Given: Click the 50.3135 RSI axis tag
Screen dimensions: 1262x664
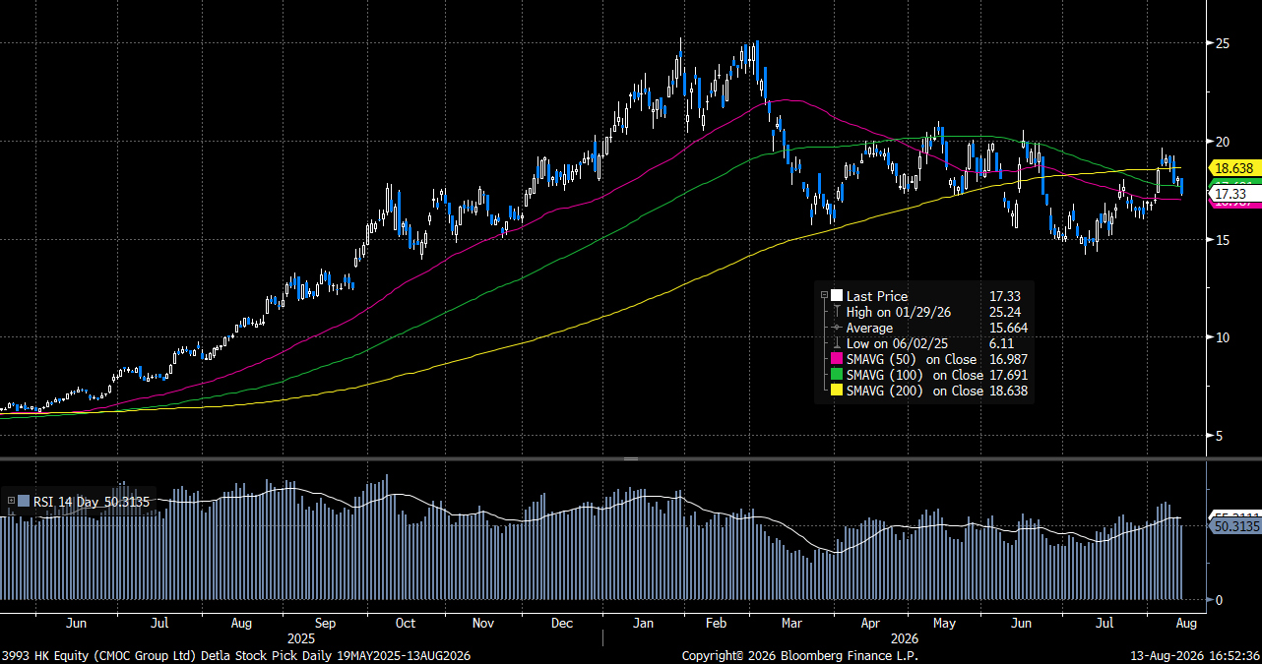Looking at the screenshot, I should 1234,526.
